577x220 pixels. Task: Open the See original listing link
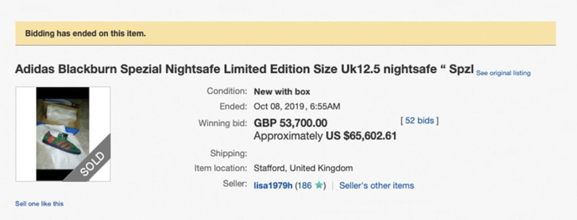point(503,73)
